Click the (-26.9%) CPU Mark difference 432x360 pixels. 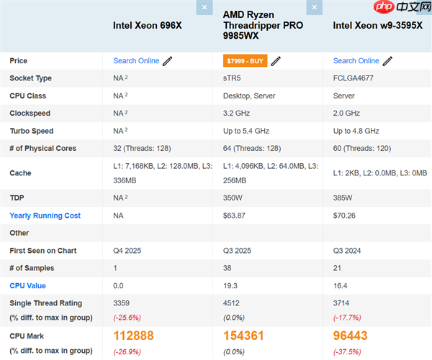[127, 352]
